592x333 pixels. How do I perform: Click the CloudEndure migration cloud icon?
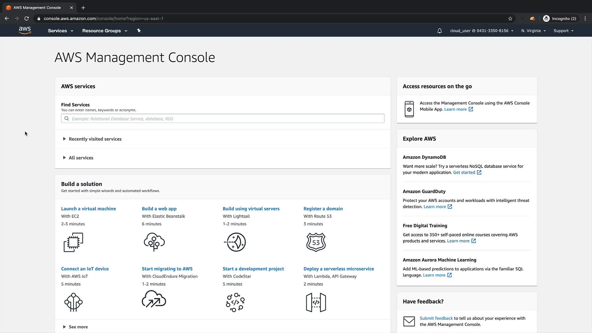click(x=154, y=299)
